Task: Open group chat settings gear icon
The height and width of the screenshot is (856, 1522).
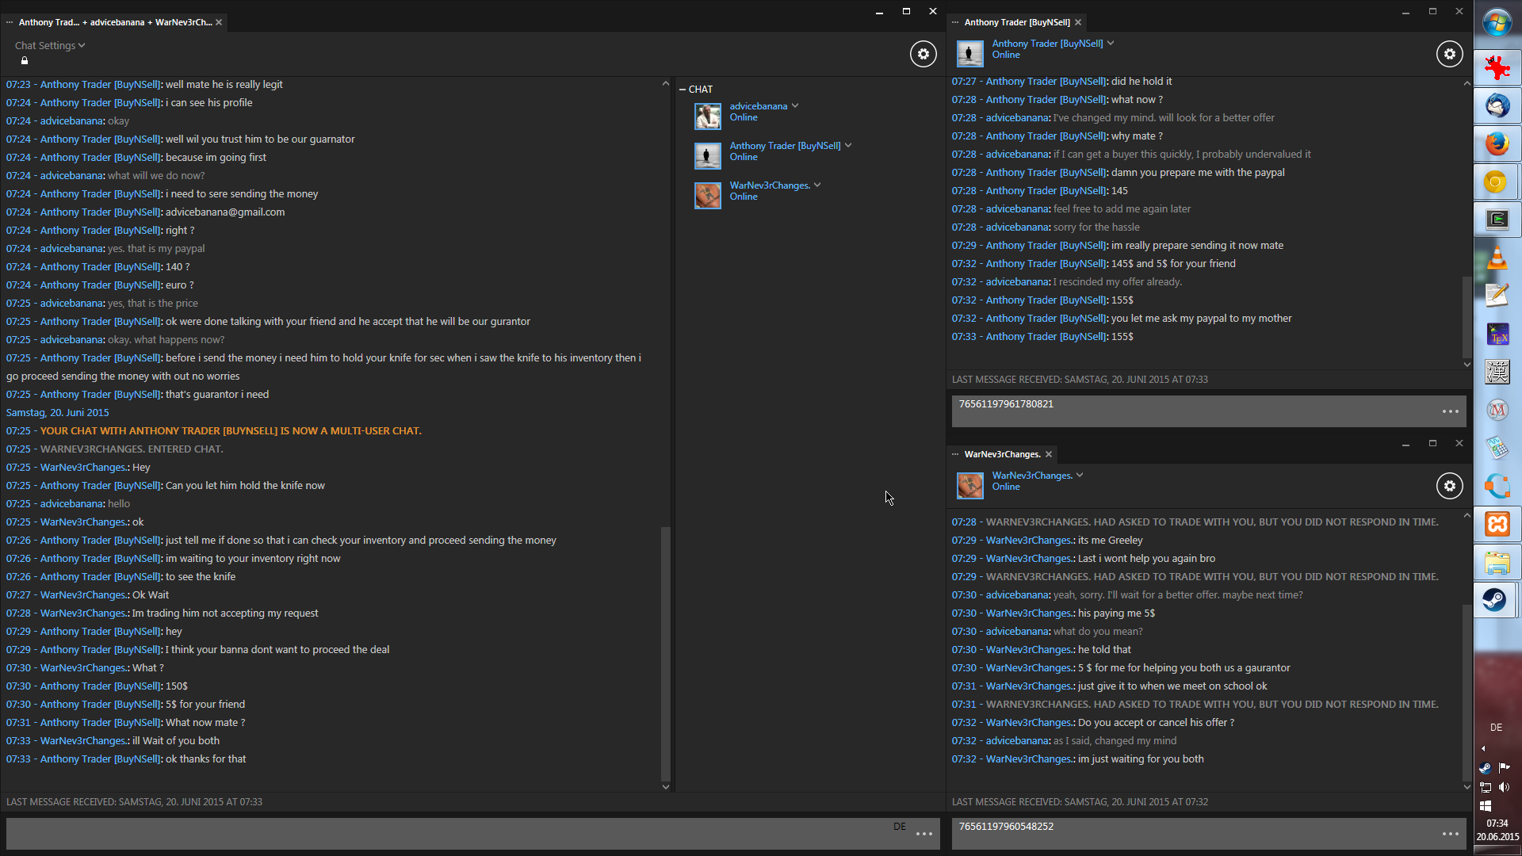Action: pos(923,54)
